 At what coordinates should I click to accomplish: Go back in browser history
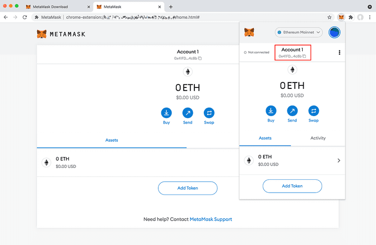[6, 17]
